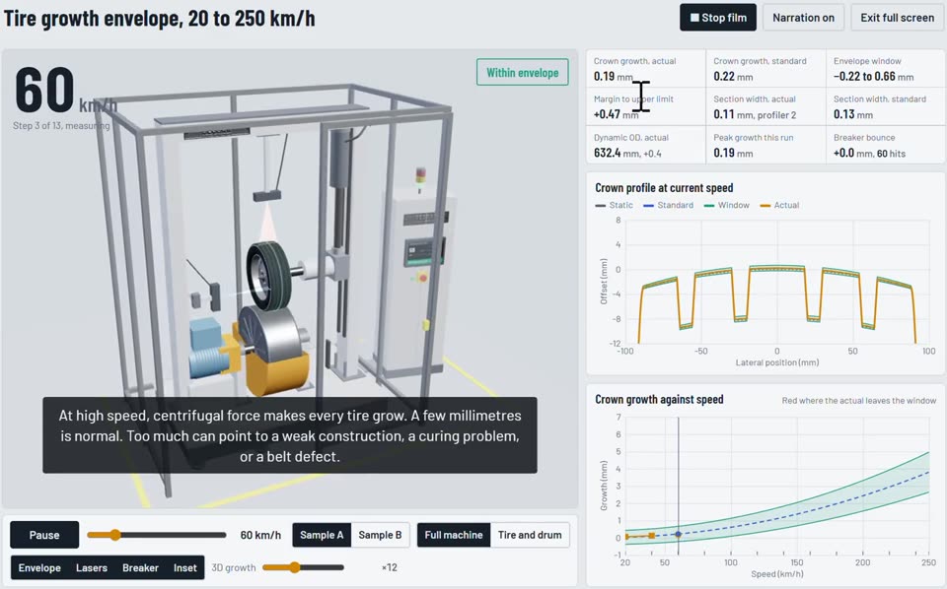
Task: Switch to Tire and drum view
Action: [530, 535]
